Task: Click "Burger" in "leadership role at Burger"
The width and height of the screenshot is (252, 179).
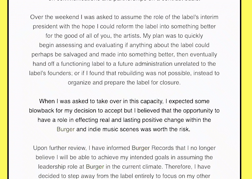Action: coord(95,167)
